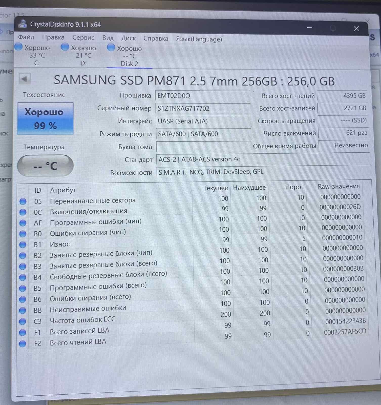This screenshot has height=405, width=381.
Task: Open the Файл menu
Action: [26, 37]
